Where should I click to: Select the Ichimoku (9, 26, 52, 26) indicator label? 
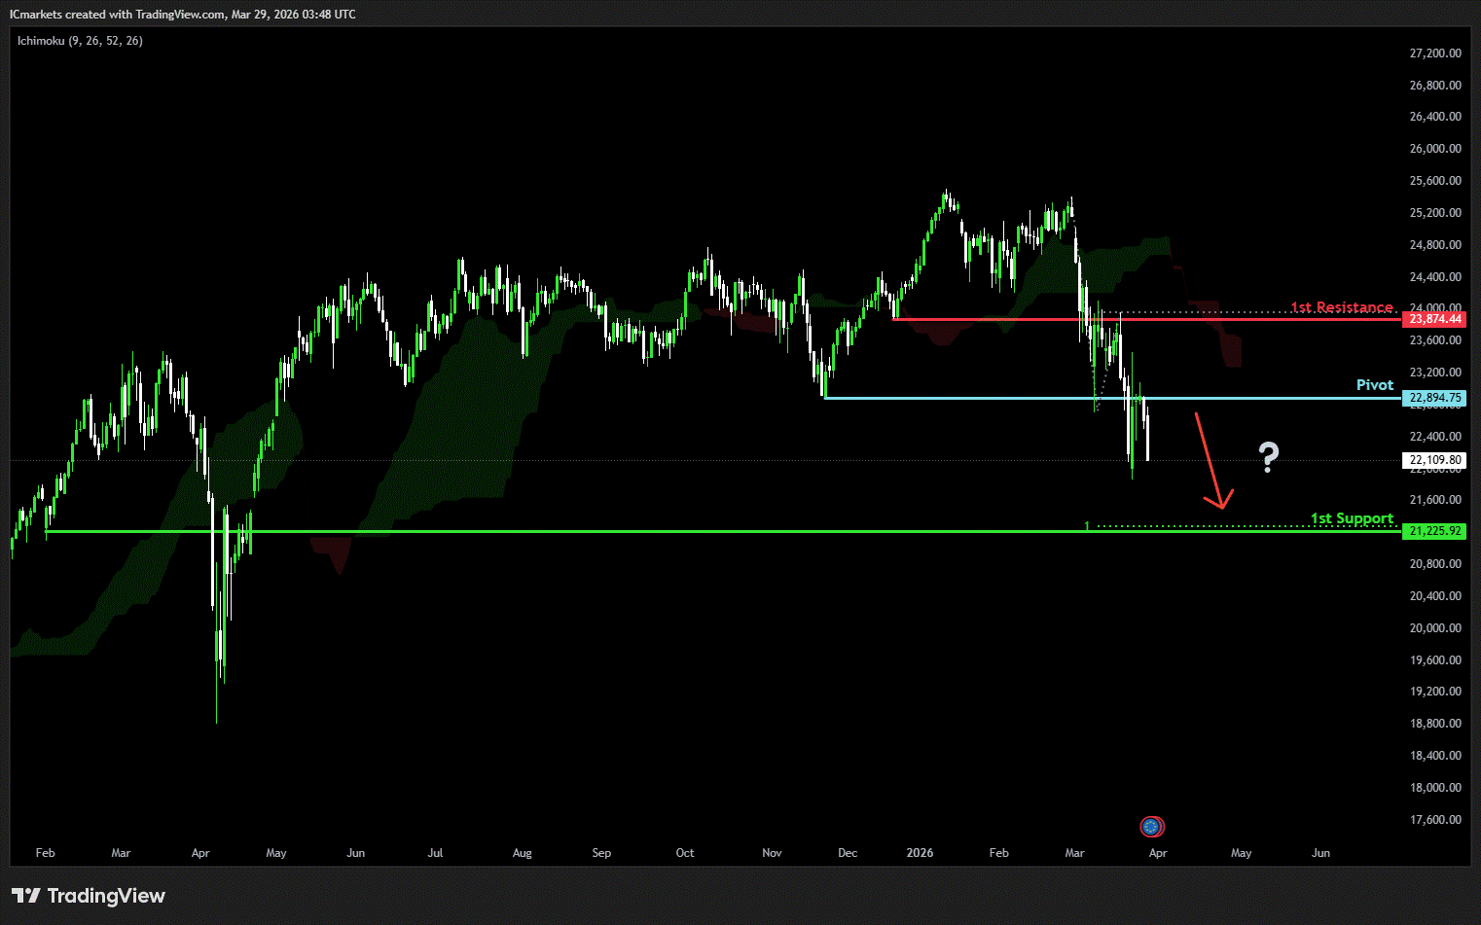tap(80, 41)
